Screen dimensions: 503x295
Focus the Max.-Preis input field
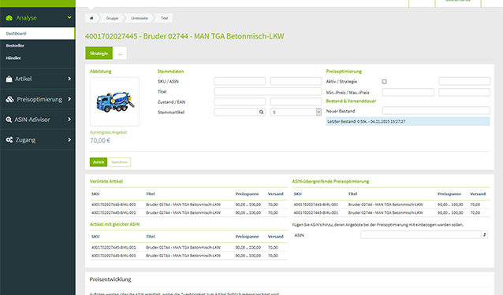(x=464, y=93)
